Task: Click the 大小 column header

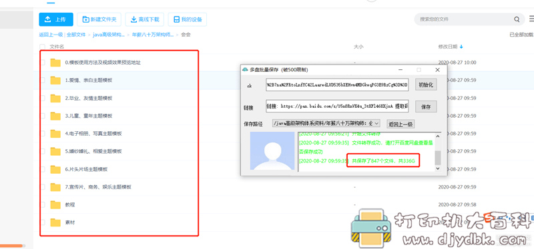Action: coord(358,47)
